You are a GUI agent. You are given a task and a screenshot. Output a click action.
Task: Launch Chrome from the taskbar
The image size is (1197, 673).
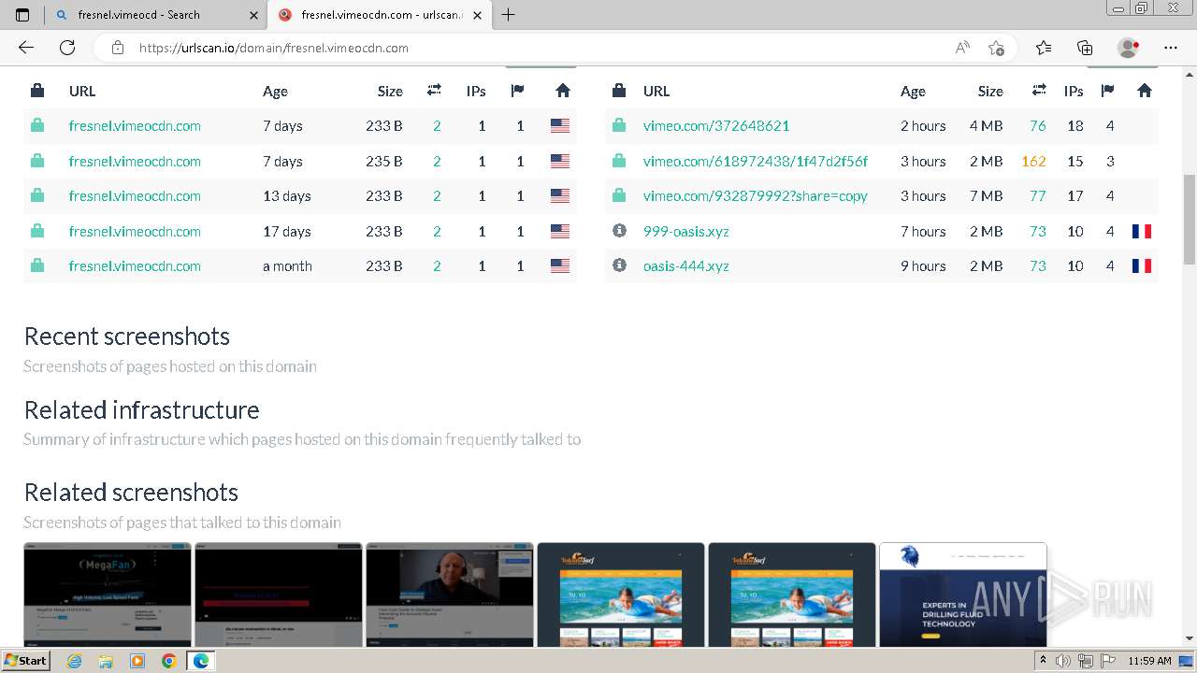(168, 661)
